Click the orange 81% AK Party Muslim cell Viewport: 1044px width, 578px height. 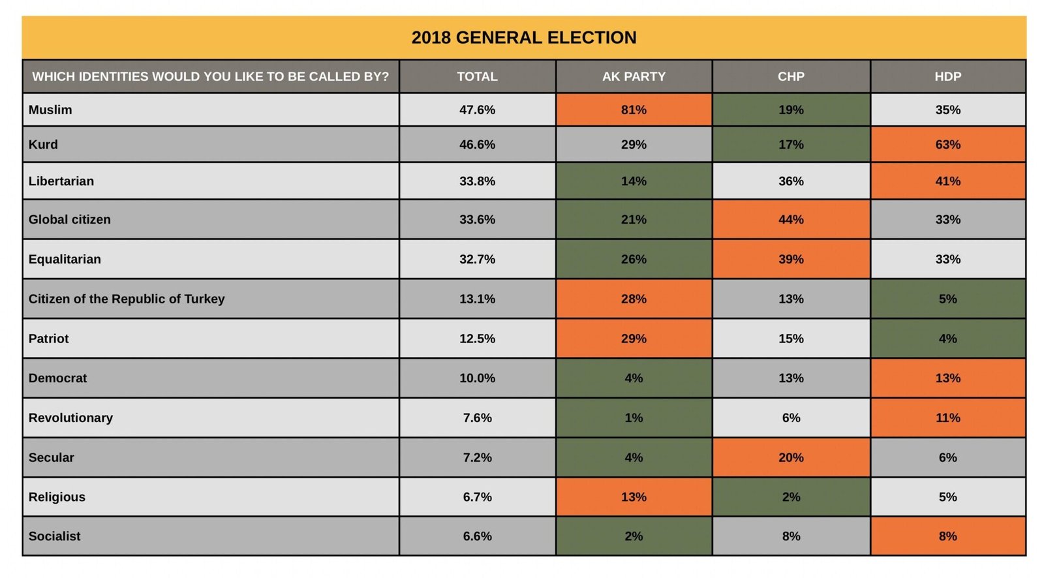pos(634,110)
